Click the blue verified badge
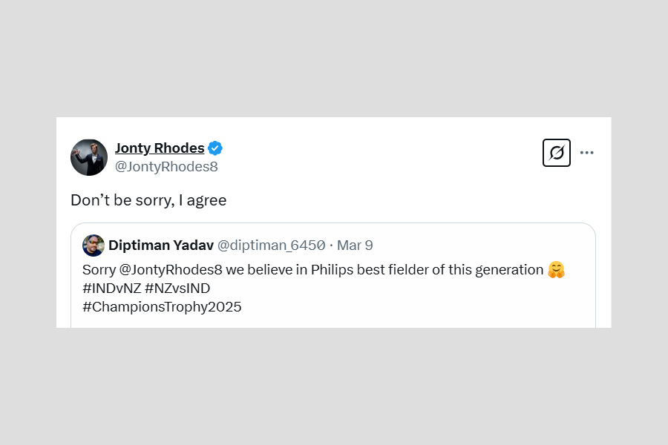This screenshot has height=445, width=668. 215,148
